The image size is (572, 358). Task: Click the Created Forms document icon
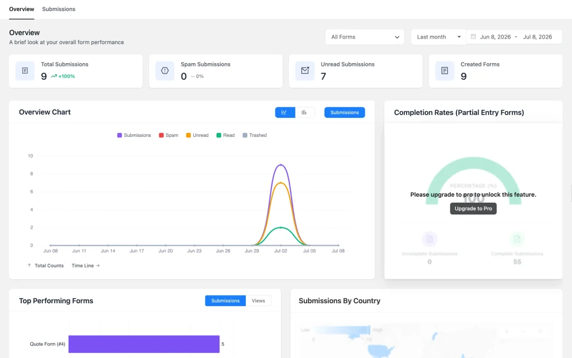445,71
